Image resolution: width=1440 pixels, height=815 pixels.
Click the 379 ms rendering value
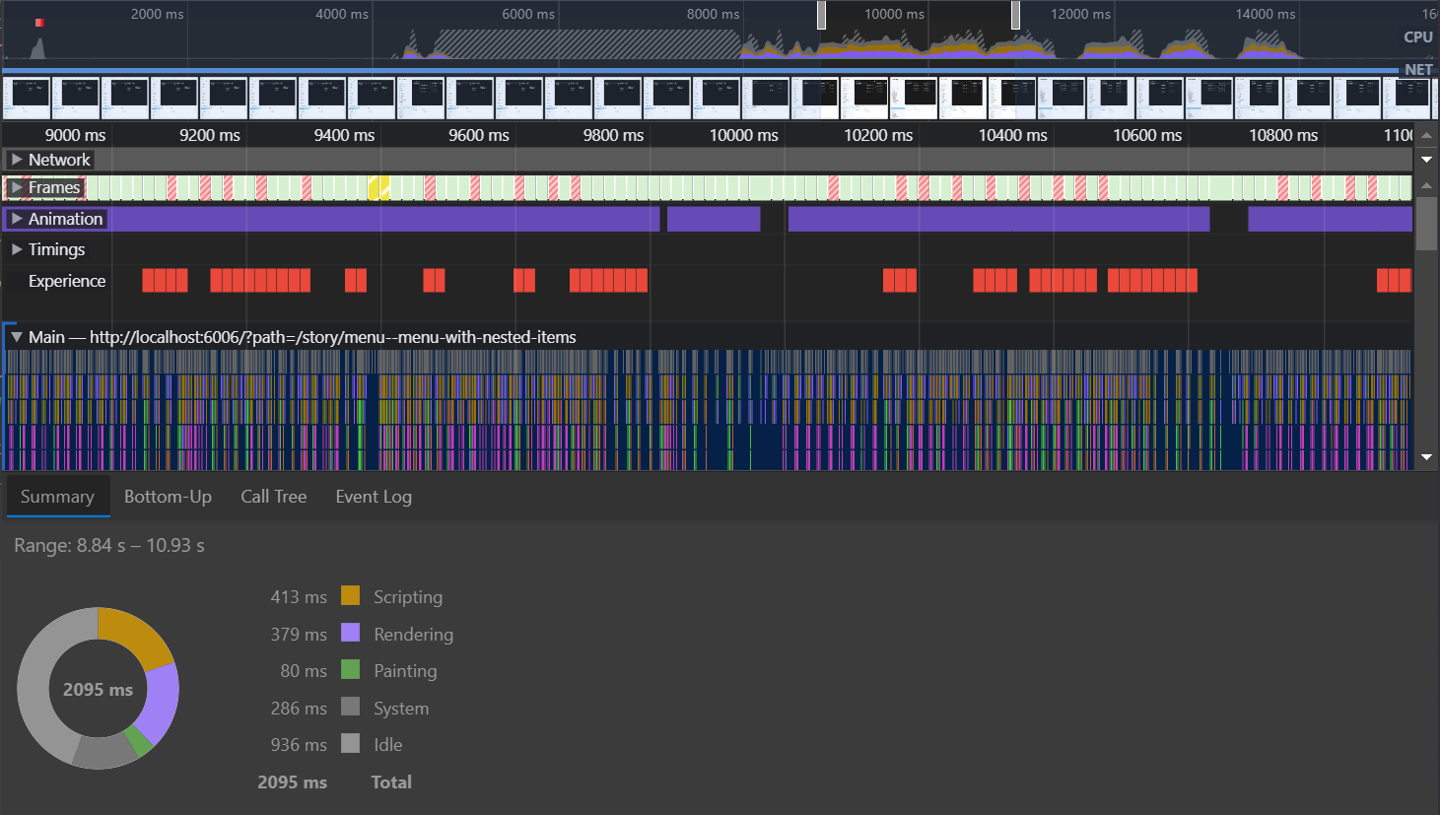click(x=299, y=635)
